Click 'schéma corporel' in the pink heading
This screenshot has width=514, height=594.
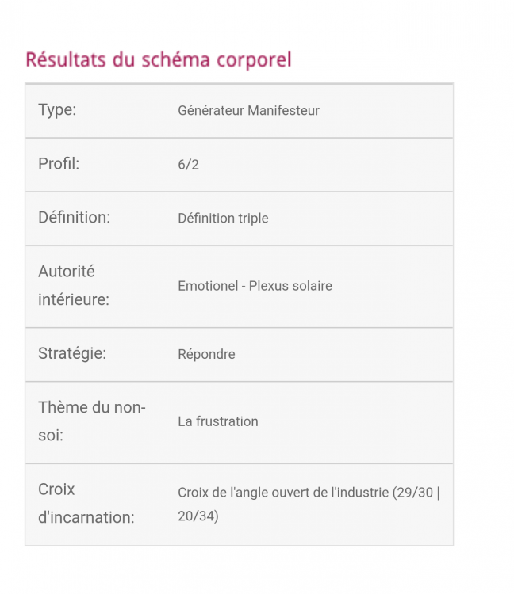pyautogui.click(x=216, y=59)
